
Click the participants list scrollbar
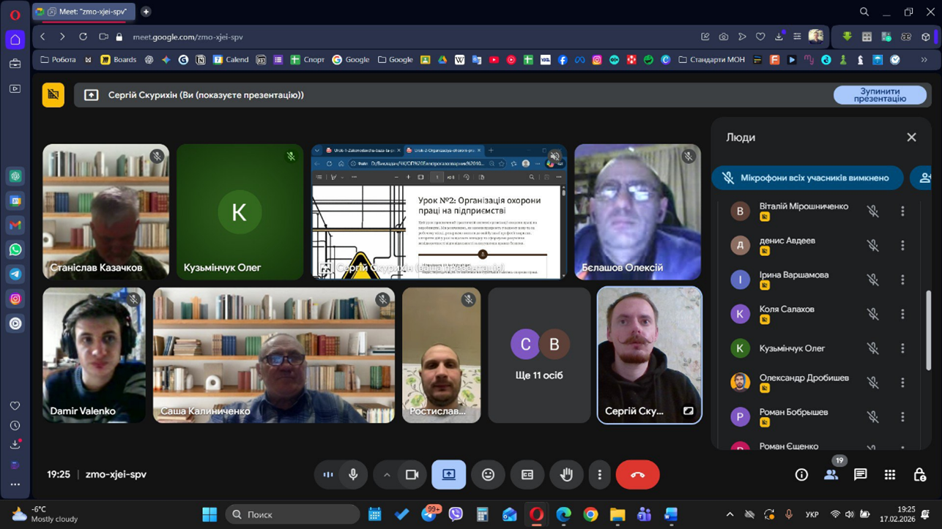coord(929,329)
